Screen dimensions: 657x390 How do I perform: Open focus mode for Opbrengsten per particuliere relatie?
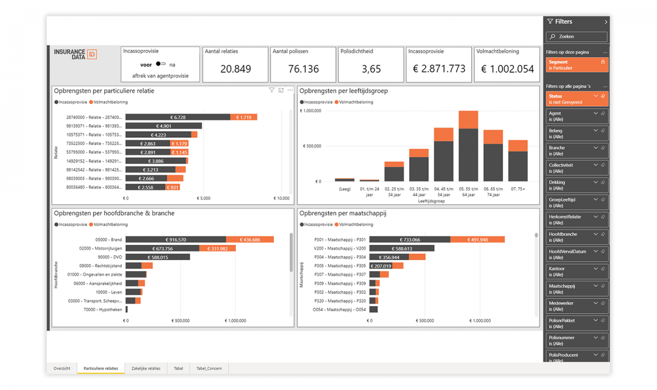point(281,90)
